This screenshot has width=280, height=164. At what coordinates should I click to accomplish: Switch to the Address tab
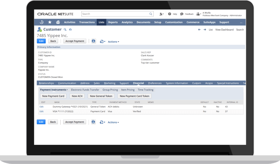(85, 83)
